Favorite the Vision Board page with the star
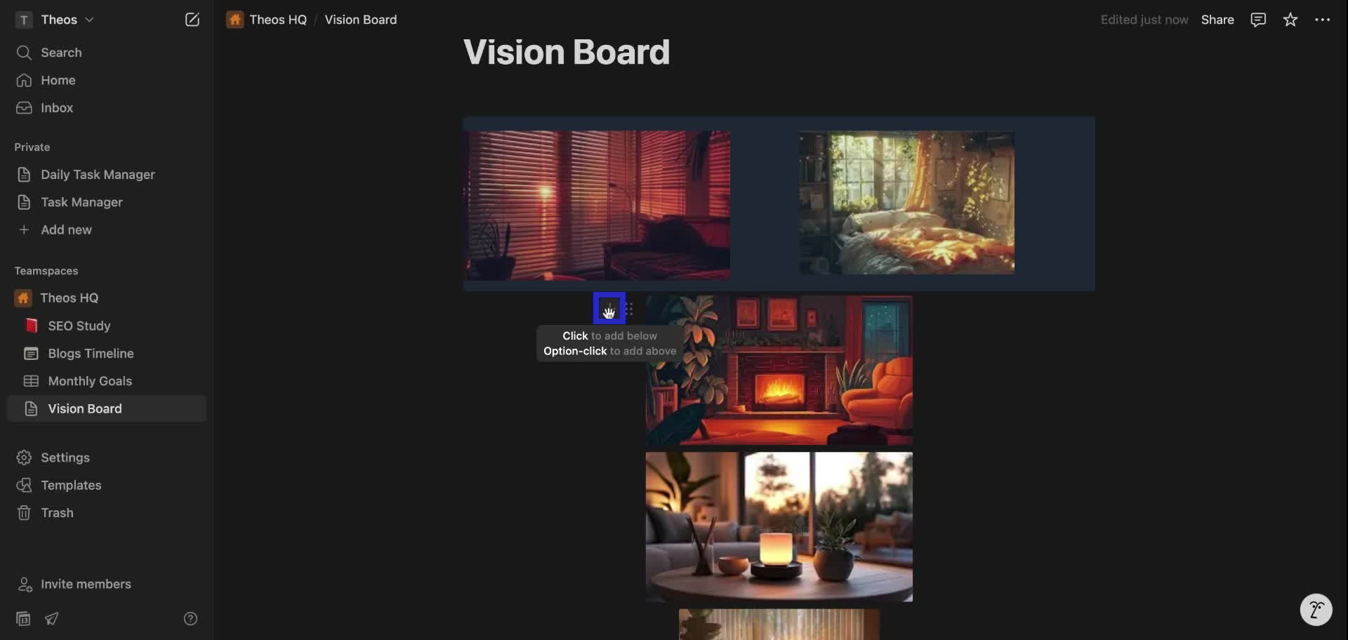Image resolution: width=1348 pixels, height=640 pixels. pos(1290,19)
